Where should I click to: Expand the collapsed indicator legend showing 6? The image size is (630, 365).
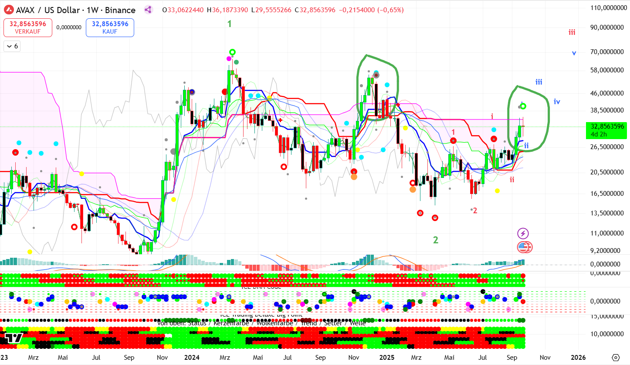12,46
